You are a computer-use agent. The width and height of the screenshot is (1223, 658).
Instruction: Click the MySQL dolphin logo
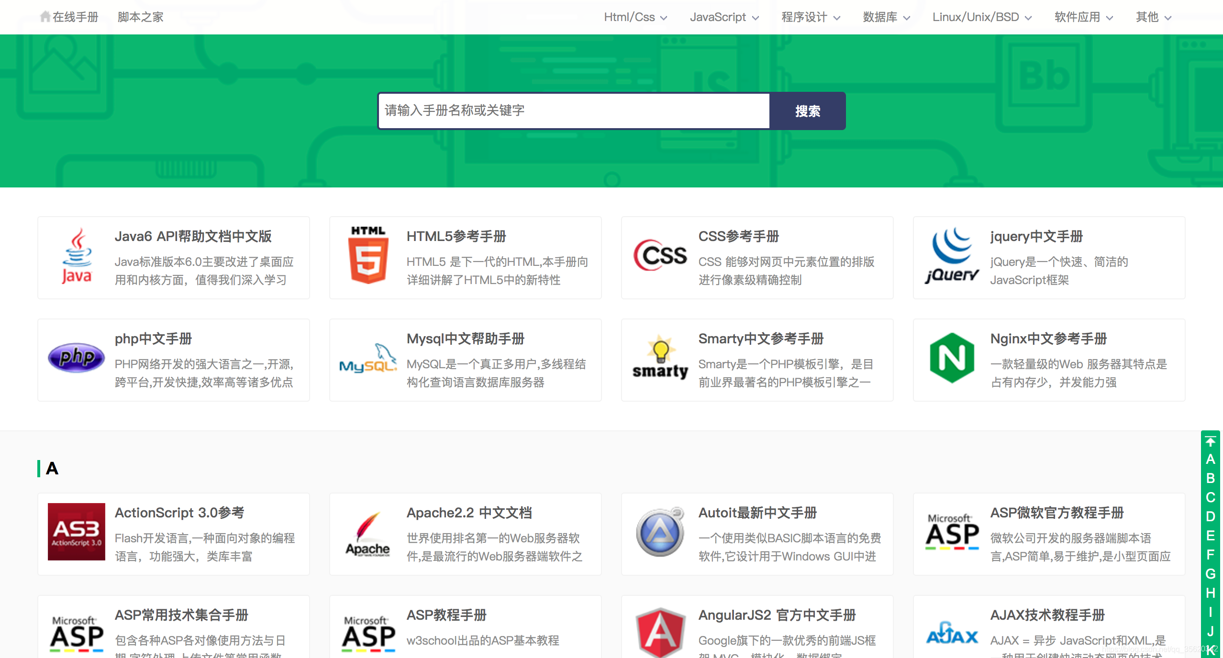pyautogui.click(x=368, y=358)
